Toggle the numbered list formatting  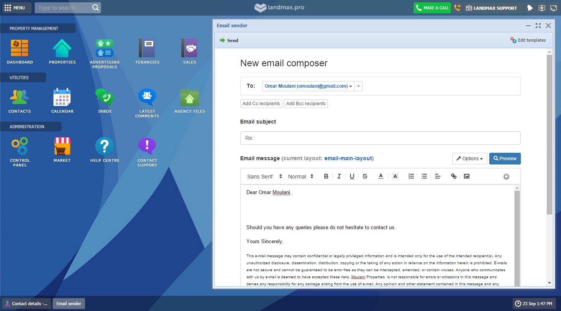click(x=411, y=176)
